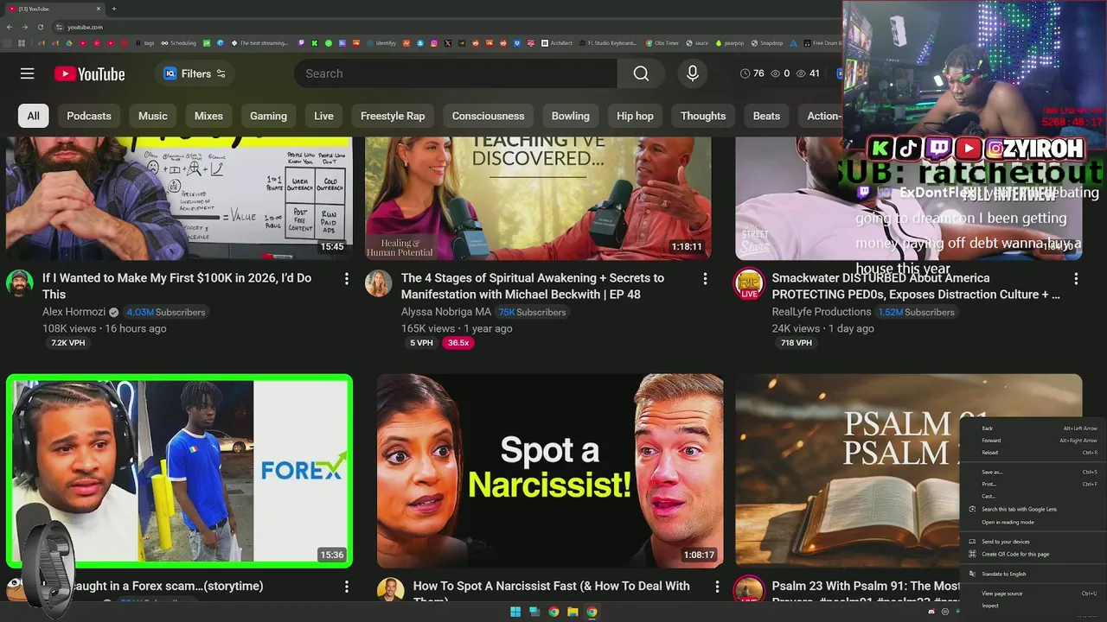The width and height of the screenshot is (1107, 622).
Task: Go back with browser toolbar arrow
Action: 10,27
